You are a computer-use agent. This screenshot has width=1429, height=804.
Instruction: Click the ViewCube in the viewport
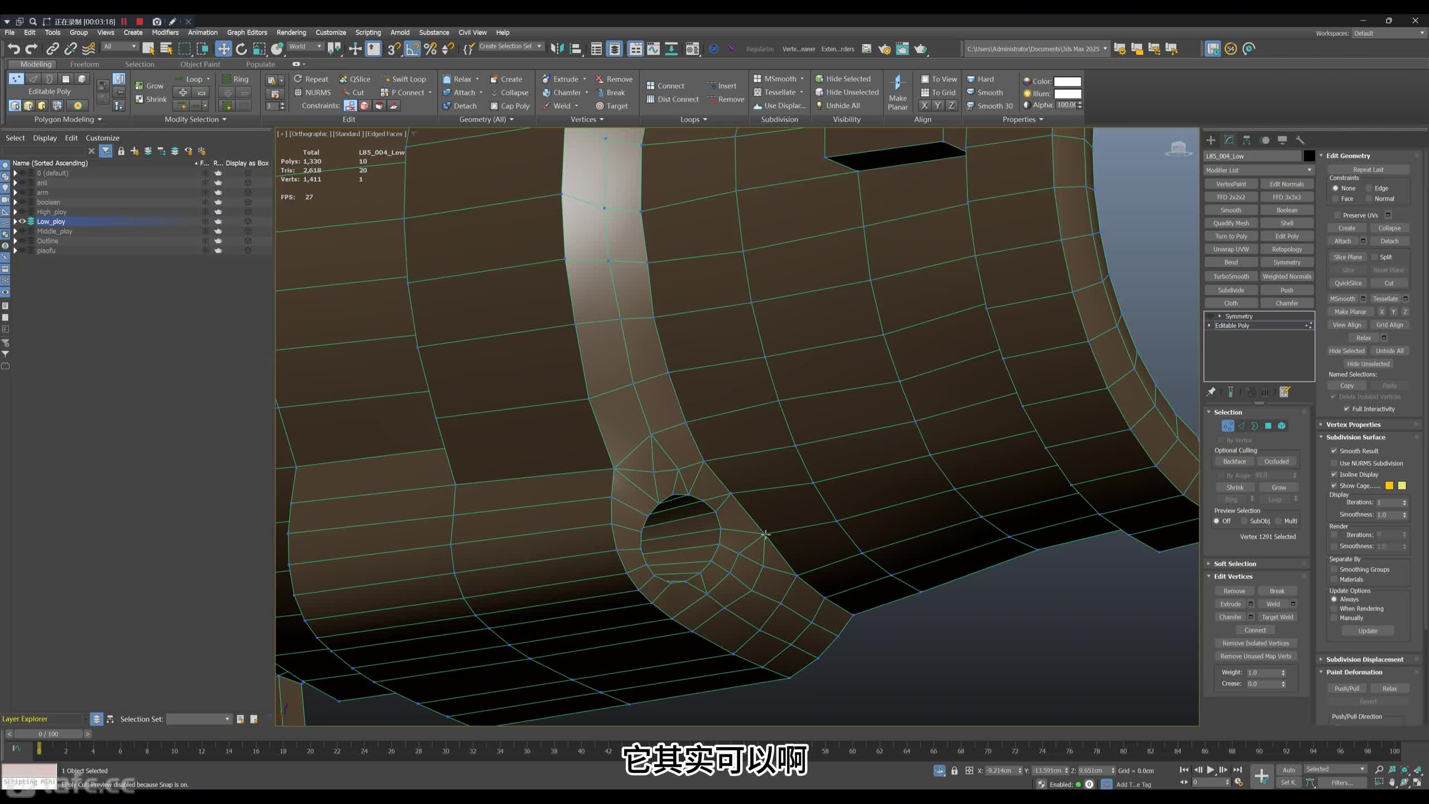[1178, 149]
